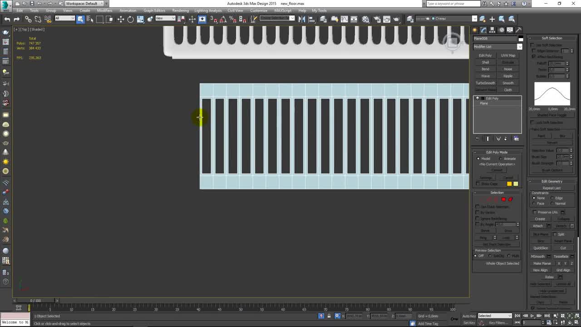Click the object color swatch beside Plane008
The width and height of the screenshot is (581, 327).
tap(521, 39)
